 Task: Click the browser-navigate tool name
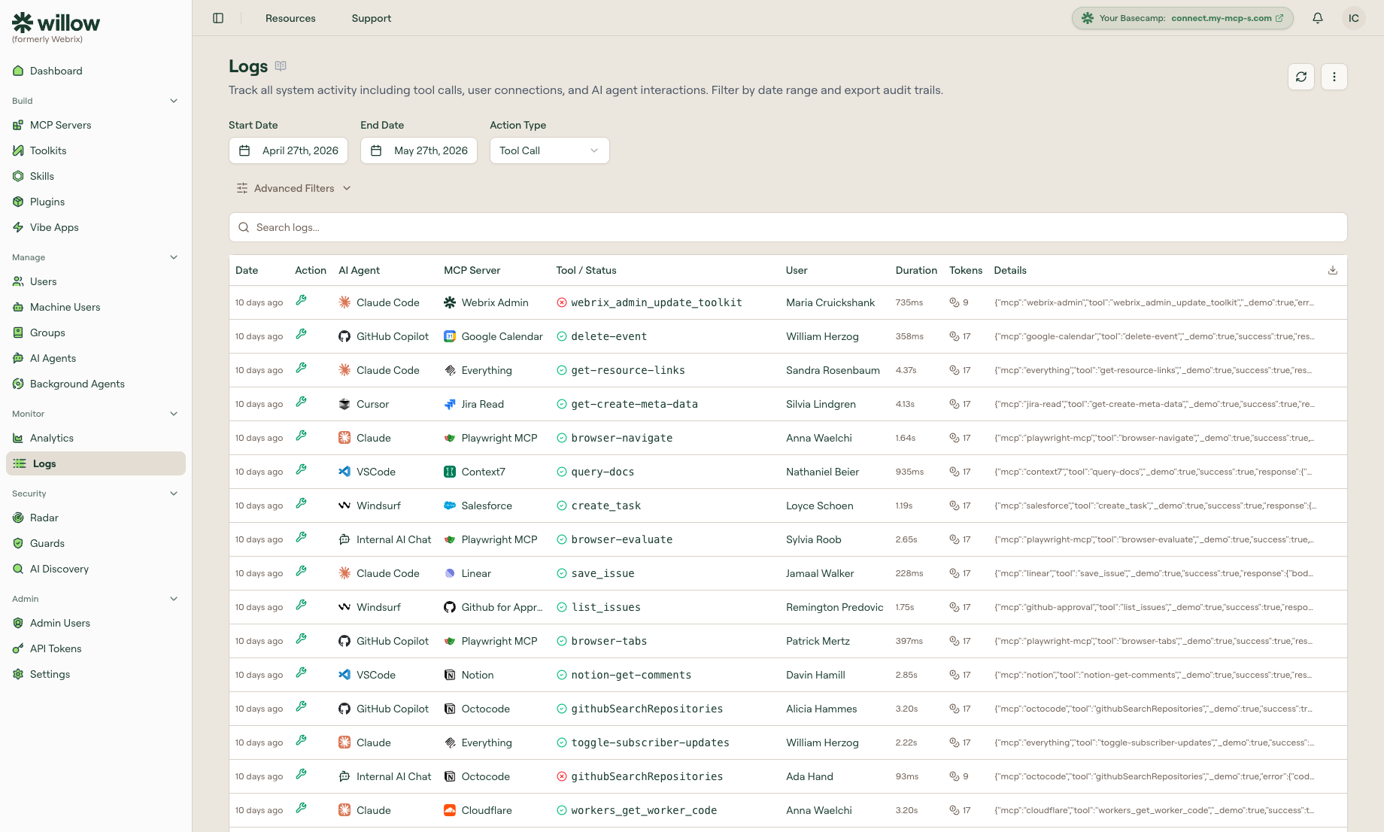[621, 438]
